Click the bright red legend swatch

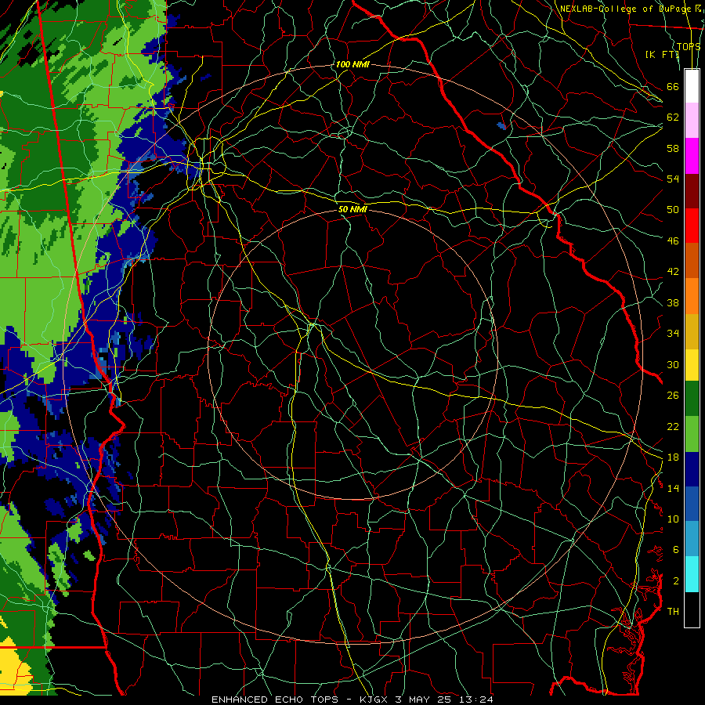pyautogui.click(x=692, y=226)
